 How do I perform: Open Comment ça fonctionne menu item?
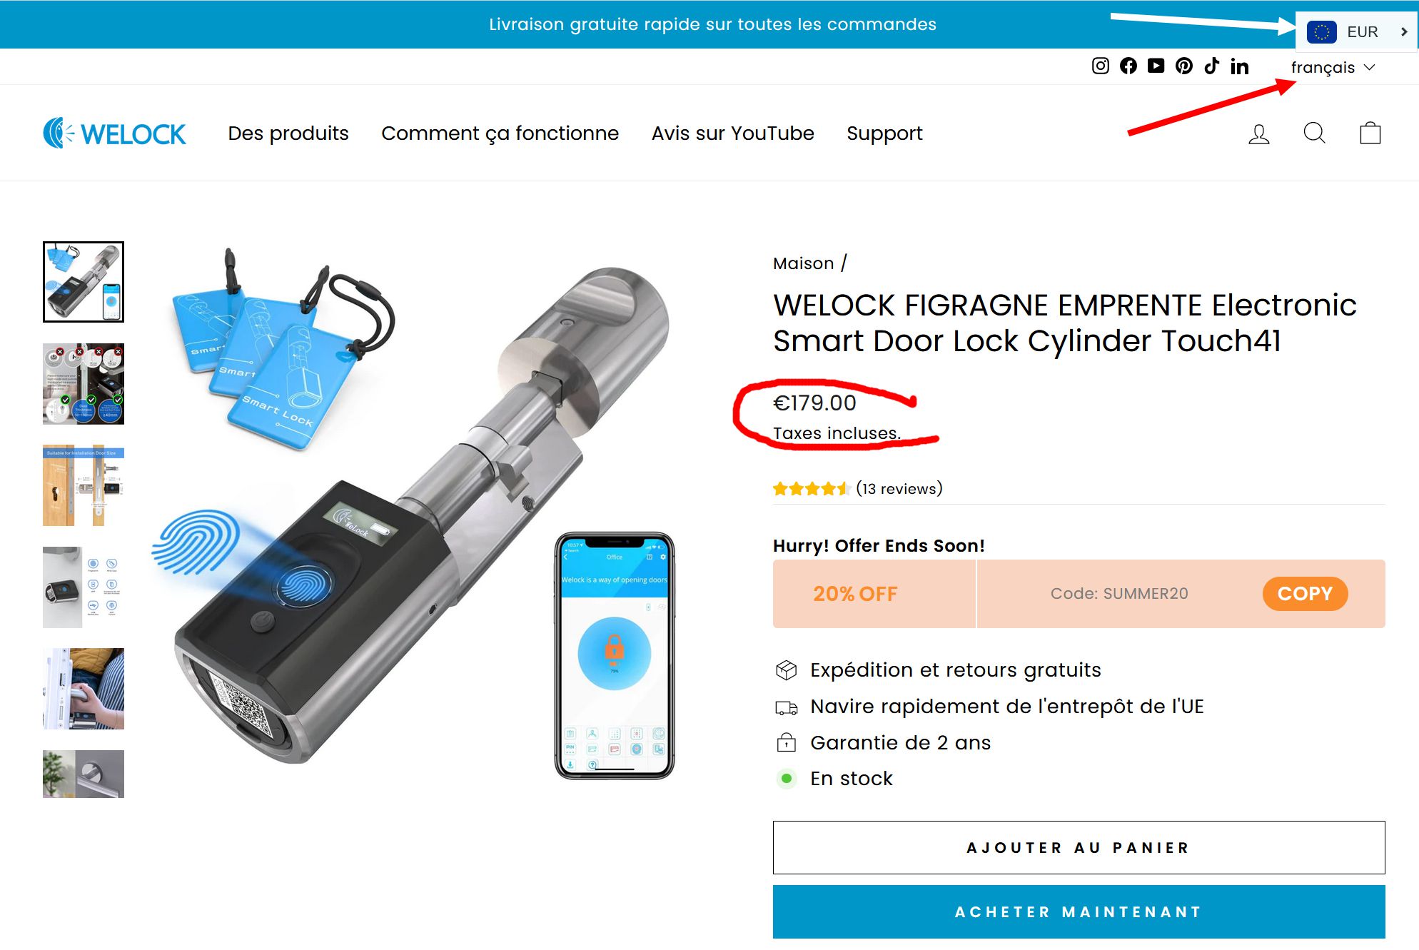point(500,133)
